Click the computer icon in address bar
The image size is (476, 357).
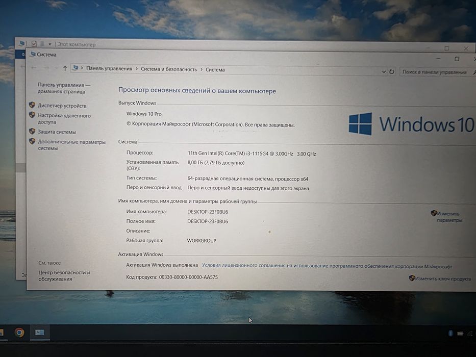click(76, 68)
